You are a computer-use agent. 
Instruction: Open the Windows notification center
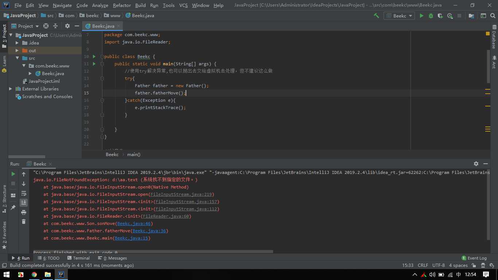pyautogui.click(x=486, y=275)
